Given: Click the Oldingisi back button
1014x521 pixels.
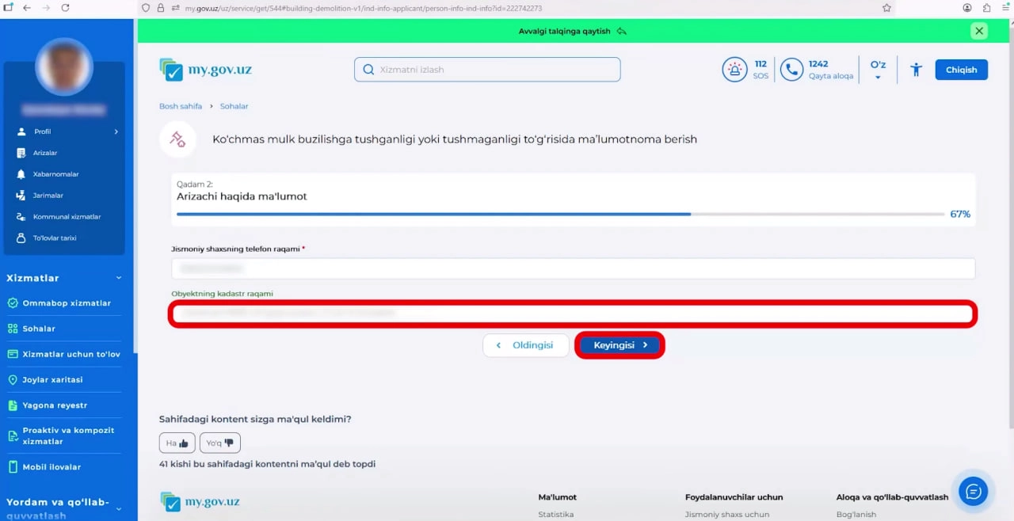Looking at the screenshot, I should pyautogui.click(x=525, y=345).
